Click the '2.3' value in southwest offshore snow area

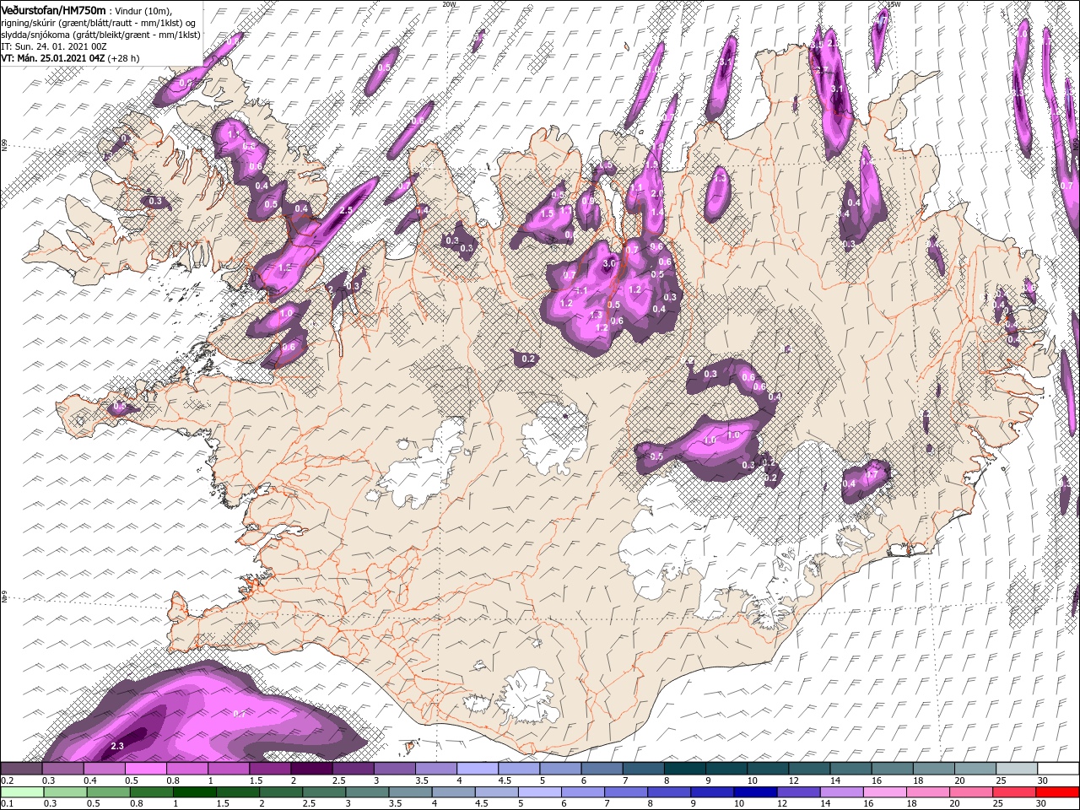(117, 746)
